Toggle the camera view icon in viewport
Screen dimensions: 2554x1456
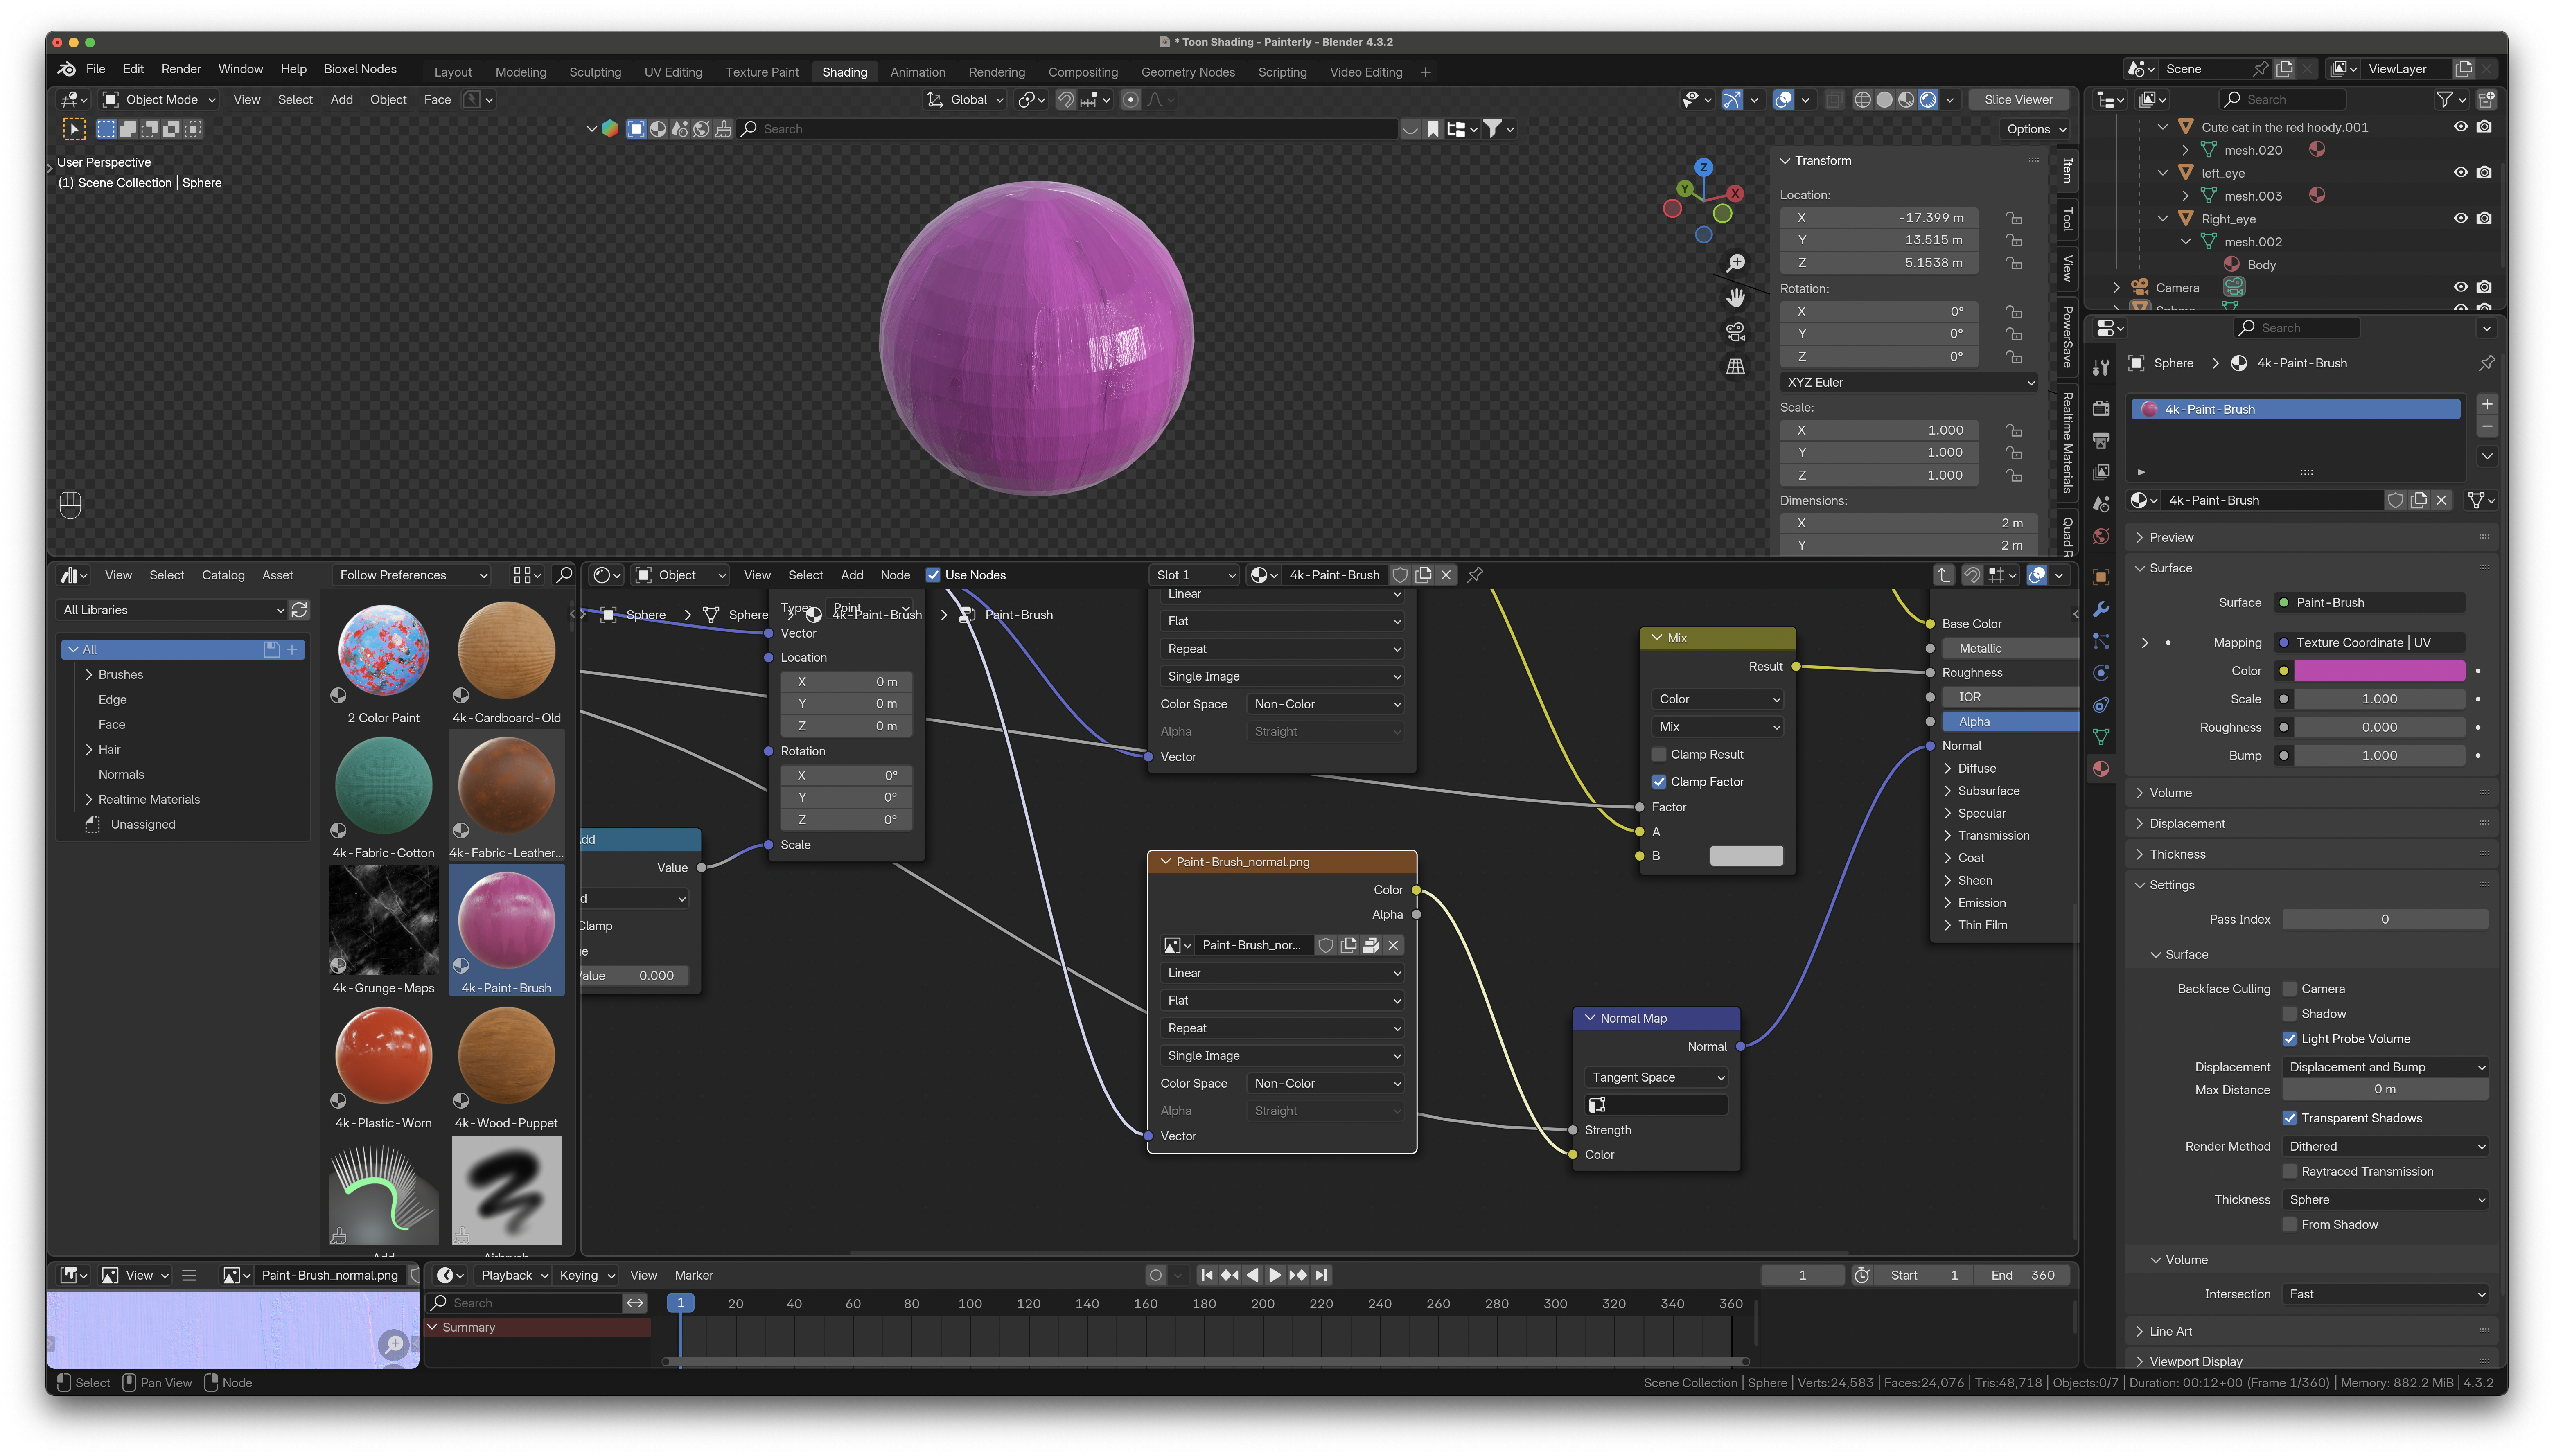(1735, 332)
